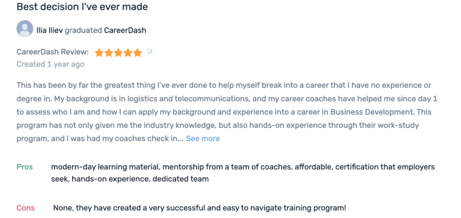
Task: Click the second orange rating star
Action: 109,53
